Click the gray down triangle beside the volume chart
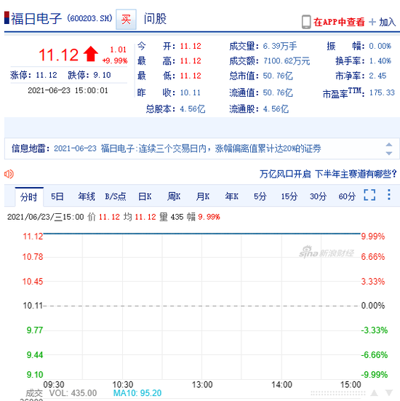 tap(389, 393)
